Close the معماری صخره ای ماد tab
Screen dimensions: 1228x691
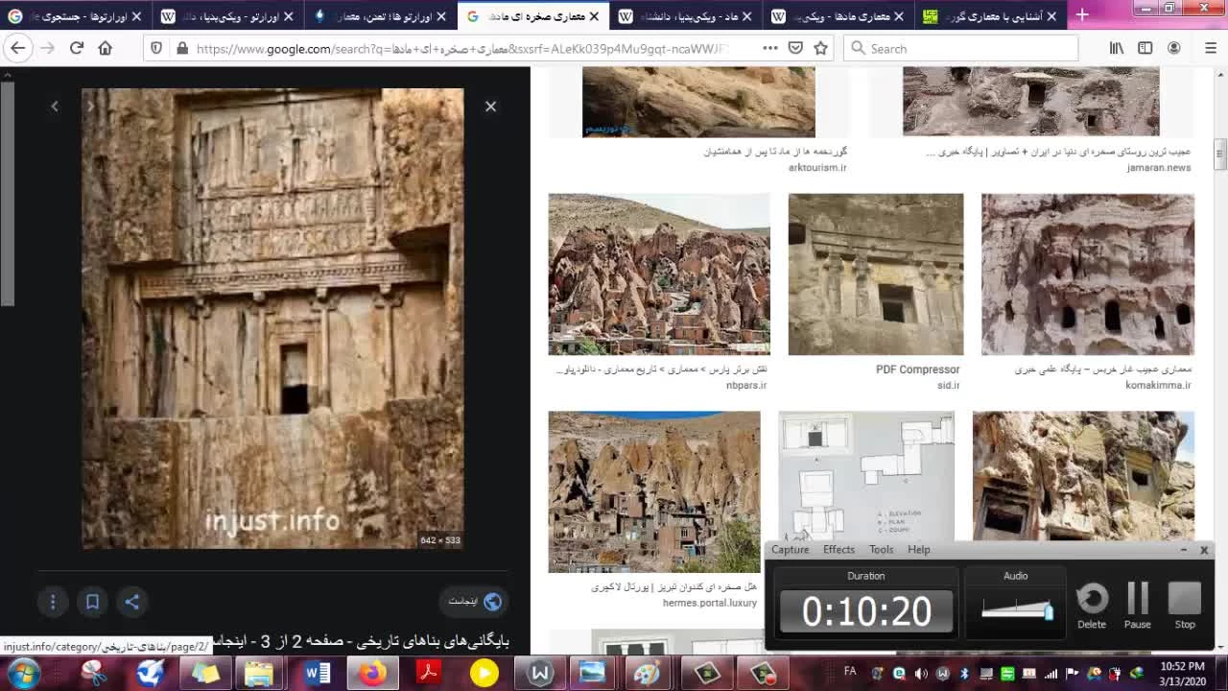[x=594, y=16]
